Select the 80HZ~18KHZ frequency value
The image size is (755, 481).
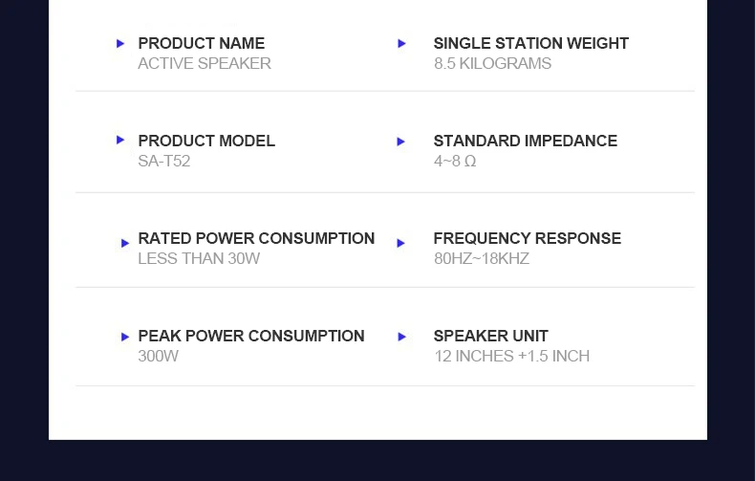482,259
